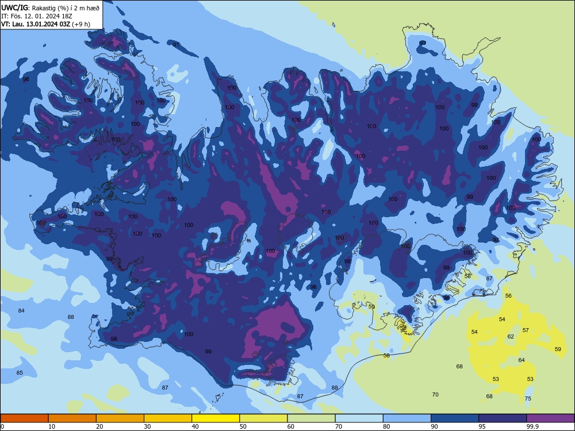Image resolution: width=575 pixels, height=431 pixels.
Task: Click the humidity value '57' in the yellow area
Action: point(526,330)
